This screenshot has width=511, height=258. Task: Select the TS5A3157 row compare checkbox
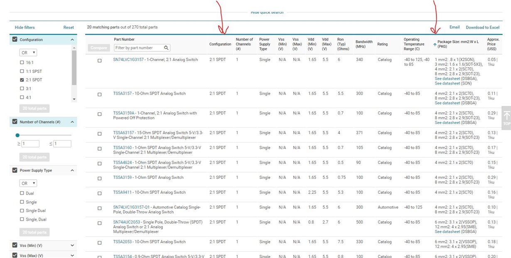point(99,94)
